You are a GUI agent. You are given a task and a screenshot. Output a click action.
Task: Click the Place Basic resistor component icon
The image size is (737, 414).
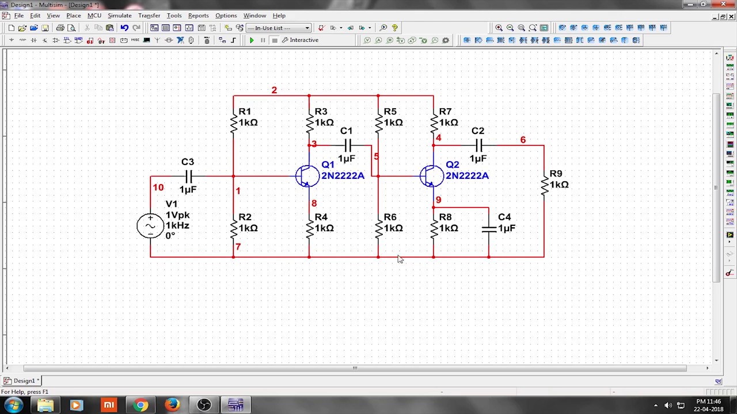click(x=22, y=40)
